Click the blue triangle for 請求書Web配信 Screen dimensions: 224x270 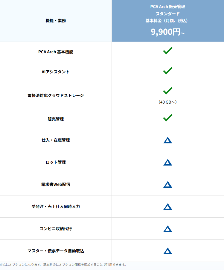(x=168, y=184)
